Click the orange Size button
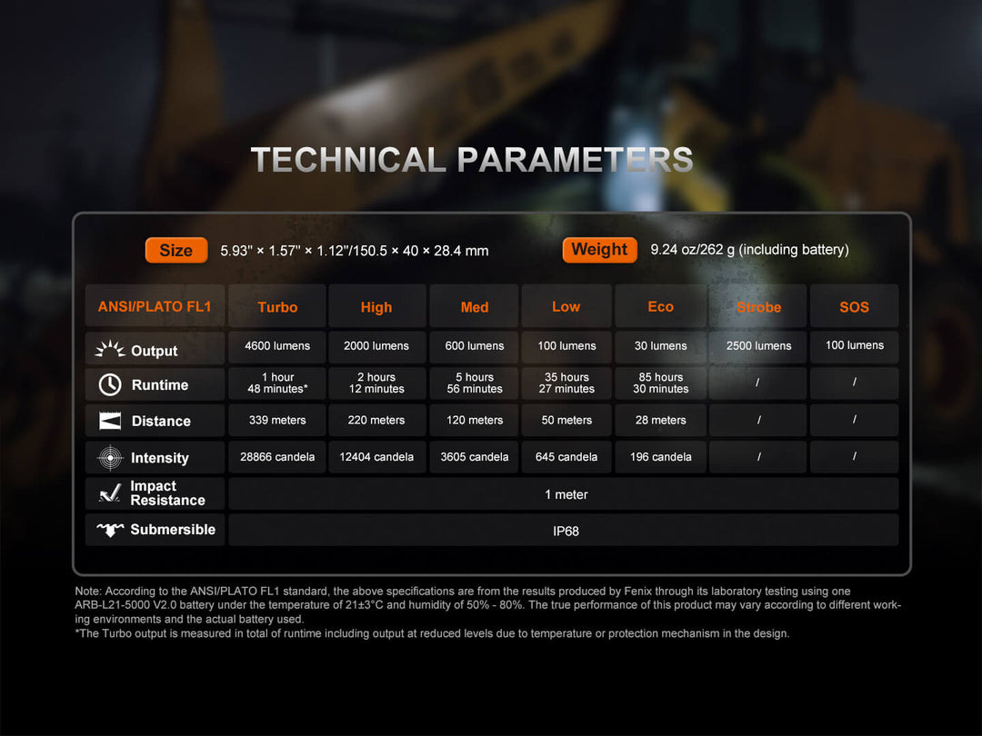This screenshot has width=982, height=736. point(176,250)
